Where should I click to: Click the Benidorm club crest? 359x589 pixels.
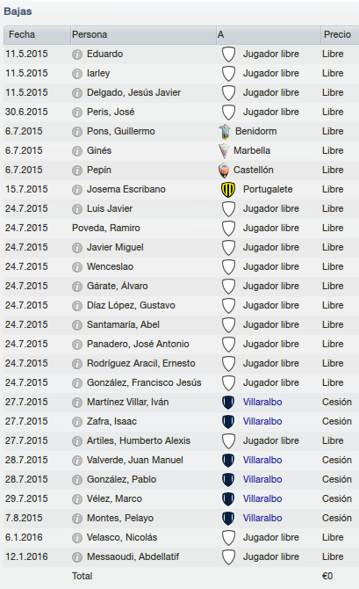coord(225,132)
